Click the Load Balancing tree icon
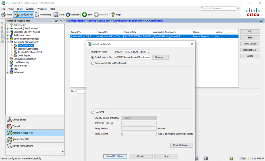 (11, 62)
